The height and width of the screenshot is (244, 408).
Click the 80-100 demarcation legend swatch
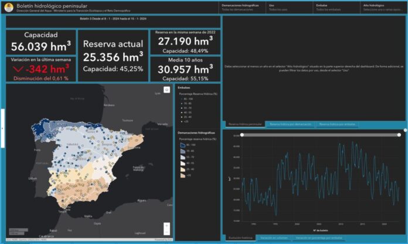[182, 145]
